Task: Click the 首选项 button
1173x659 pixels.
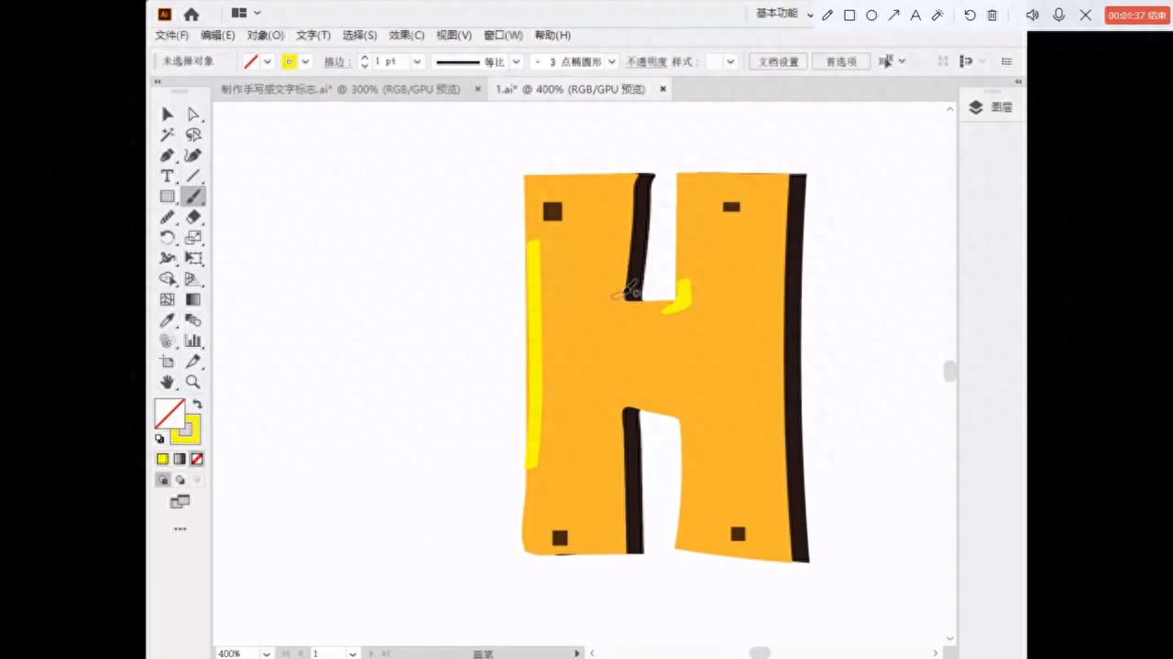Action: pos(840,61)
